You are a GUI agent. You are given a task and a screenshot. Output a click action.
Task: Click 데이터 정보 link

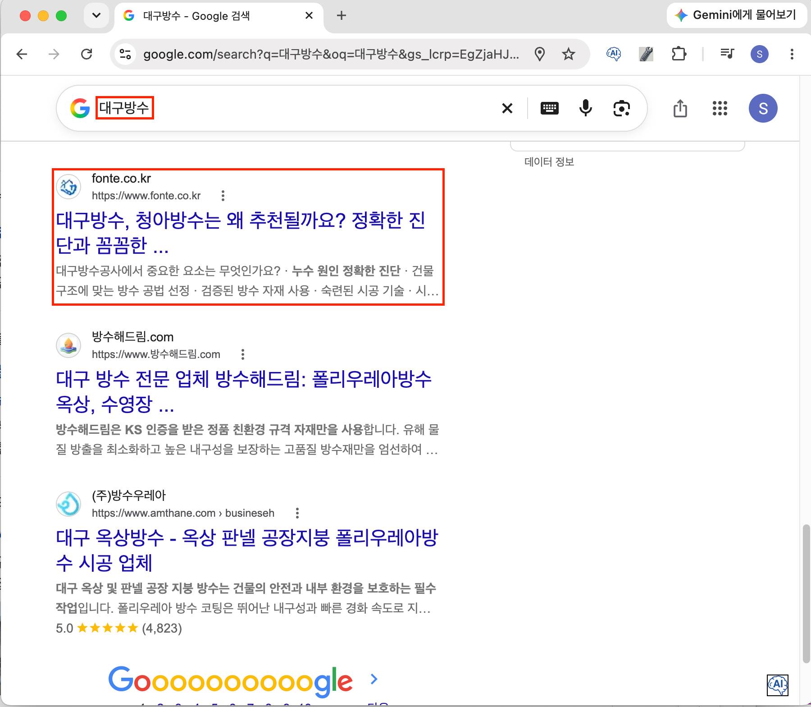(x=549, y=162)
